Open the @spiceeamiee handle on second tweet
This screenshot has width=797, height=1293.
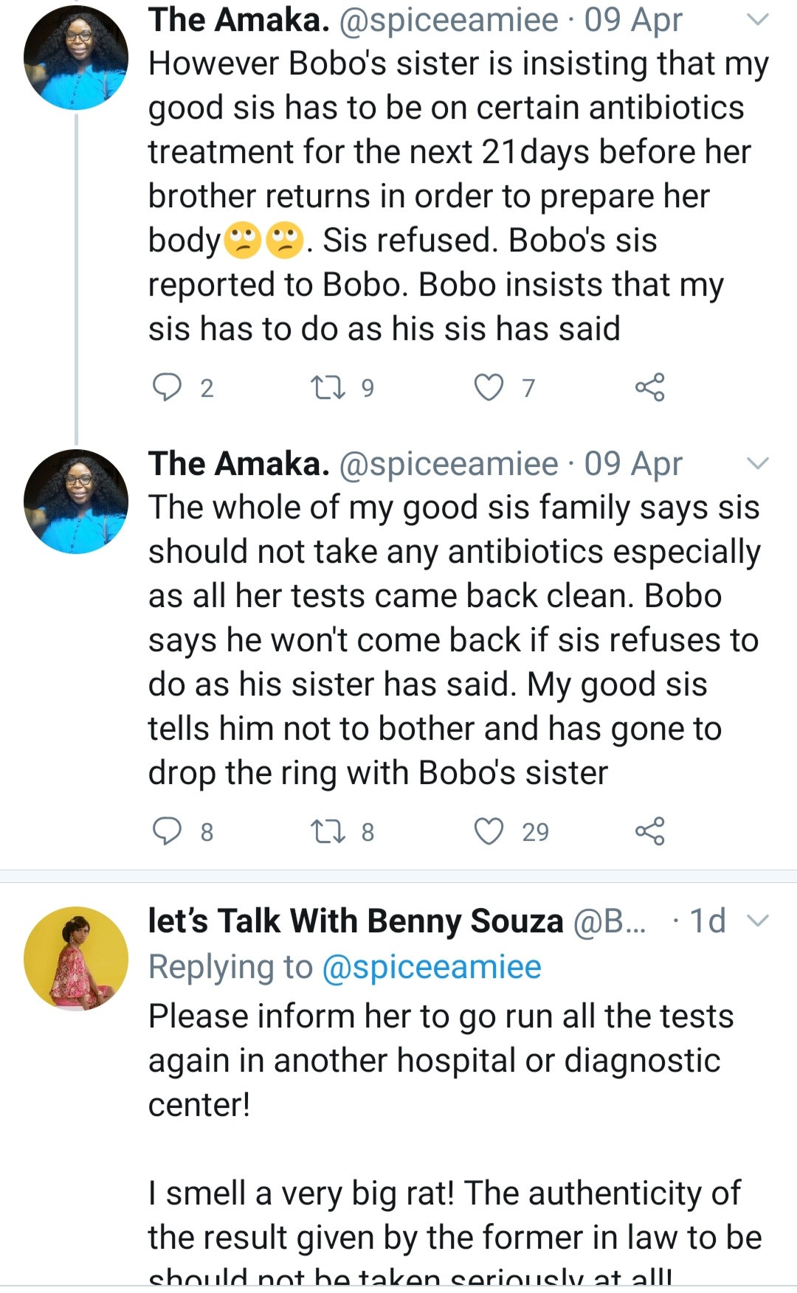click(449, 464)
